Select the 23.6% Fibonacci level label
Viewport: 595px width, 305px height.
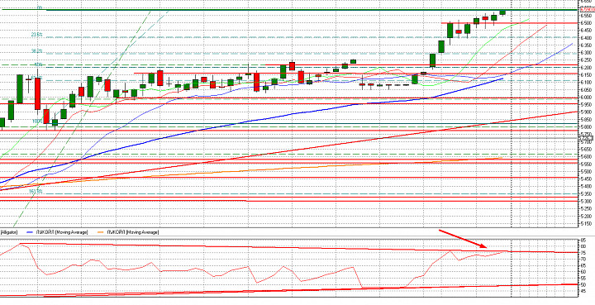click(37, 35)
